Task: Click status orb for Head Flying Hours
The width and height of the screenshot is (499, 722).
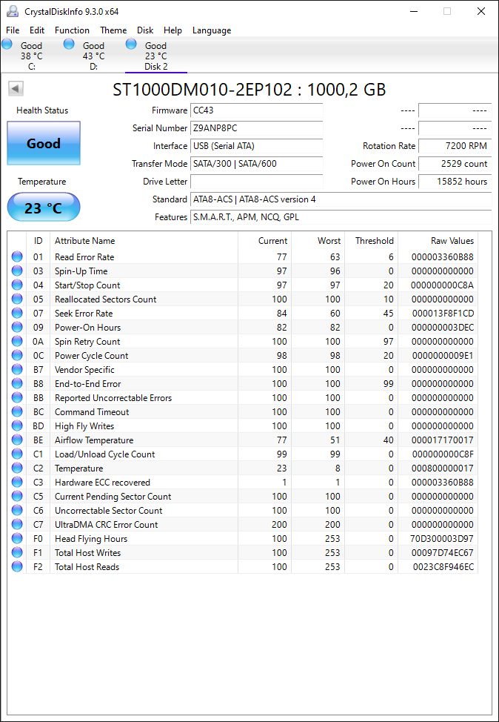Action: click(17, 539)
